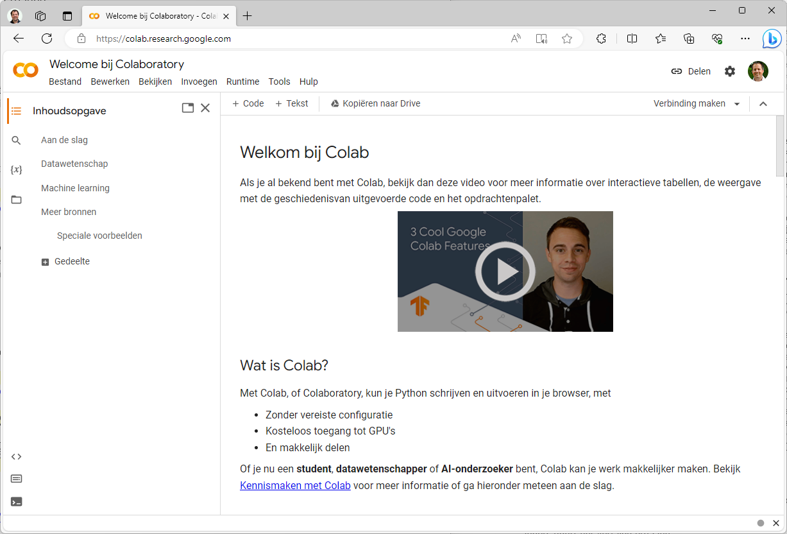Add new Gedeelte section with plus
787x534 pixels.
tap(45, 262)
